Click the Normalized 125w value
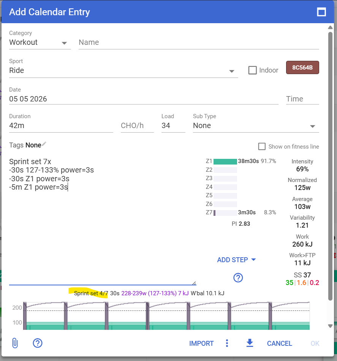This screenshot has width=337, height=361. [302, 188]
